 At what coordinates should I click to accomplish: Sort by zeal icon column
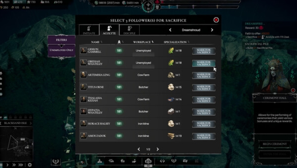pyautogui.click(x=120, y=42)
